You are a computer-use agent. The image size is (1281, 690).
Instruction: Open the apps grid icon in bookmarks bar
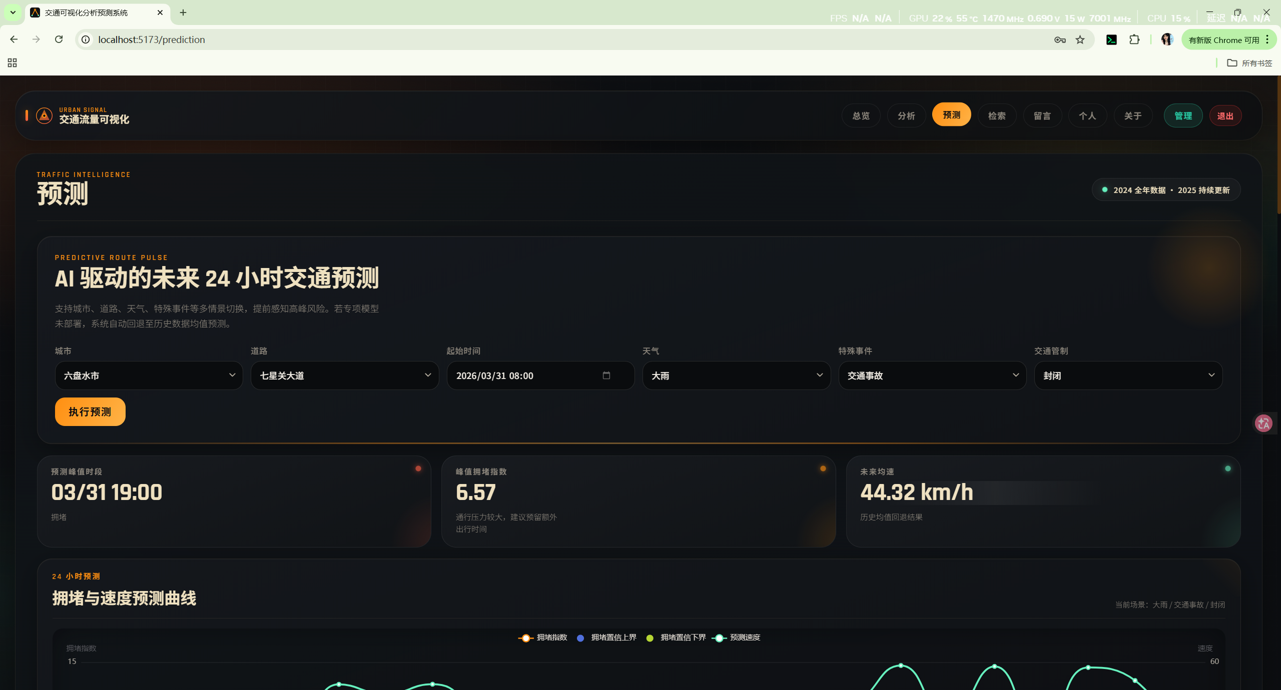point(13,63)
